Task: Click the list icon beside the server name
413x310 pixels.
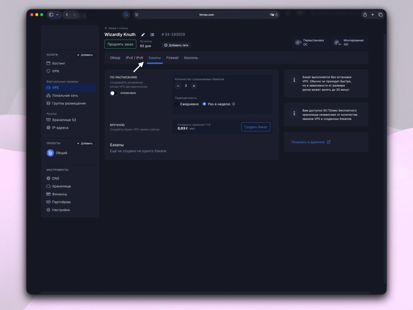Action: coord(152,35)
